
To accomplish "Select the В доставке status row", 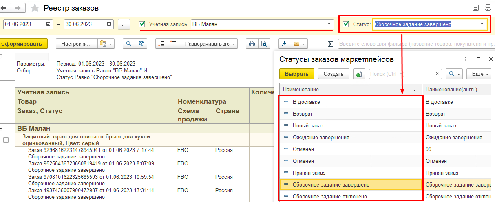I will (351, 102).
